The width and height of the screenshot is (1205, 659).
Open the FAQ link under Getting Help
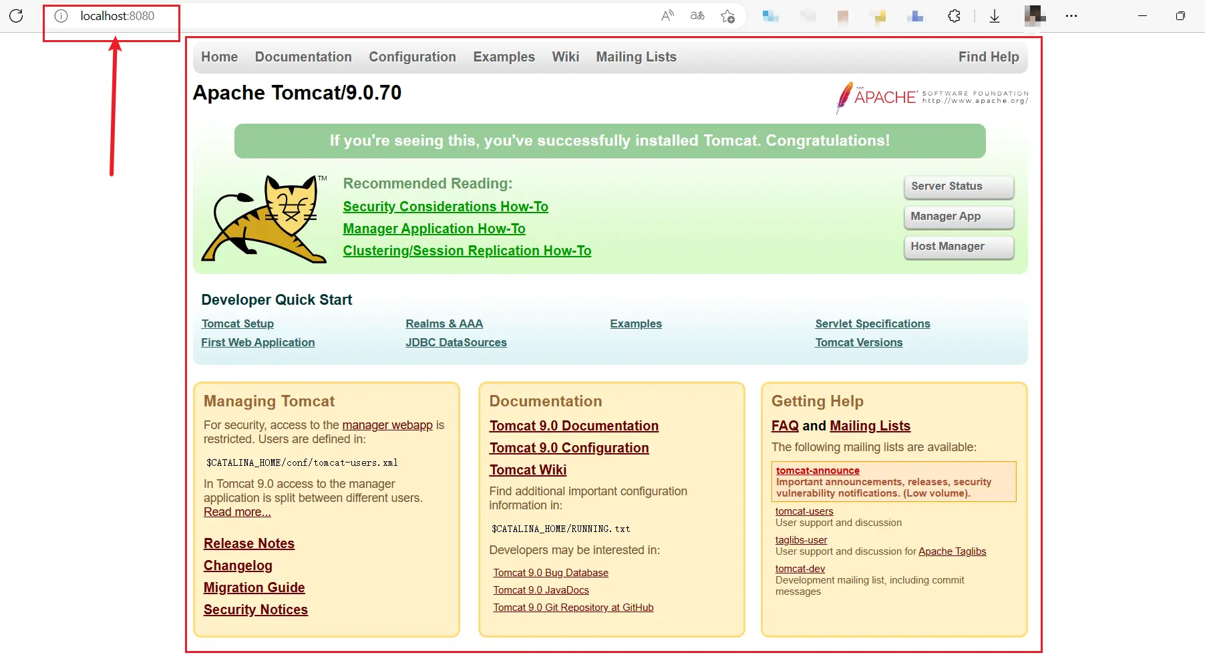pos(785,426)
